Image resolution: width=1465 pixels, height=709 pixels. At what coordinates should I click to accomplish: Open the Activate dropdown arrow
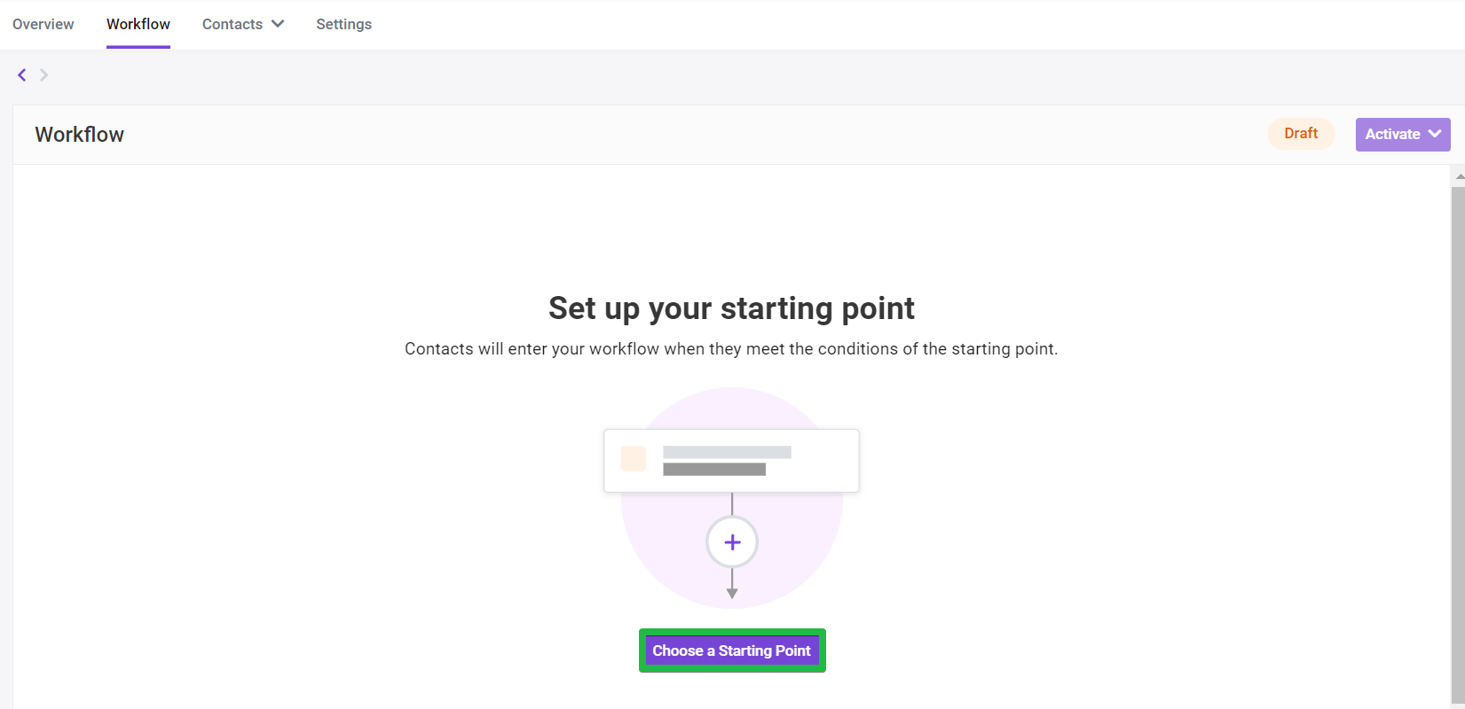(1435, 134)
